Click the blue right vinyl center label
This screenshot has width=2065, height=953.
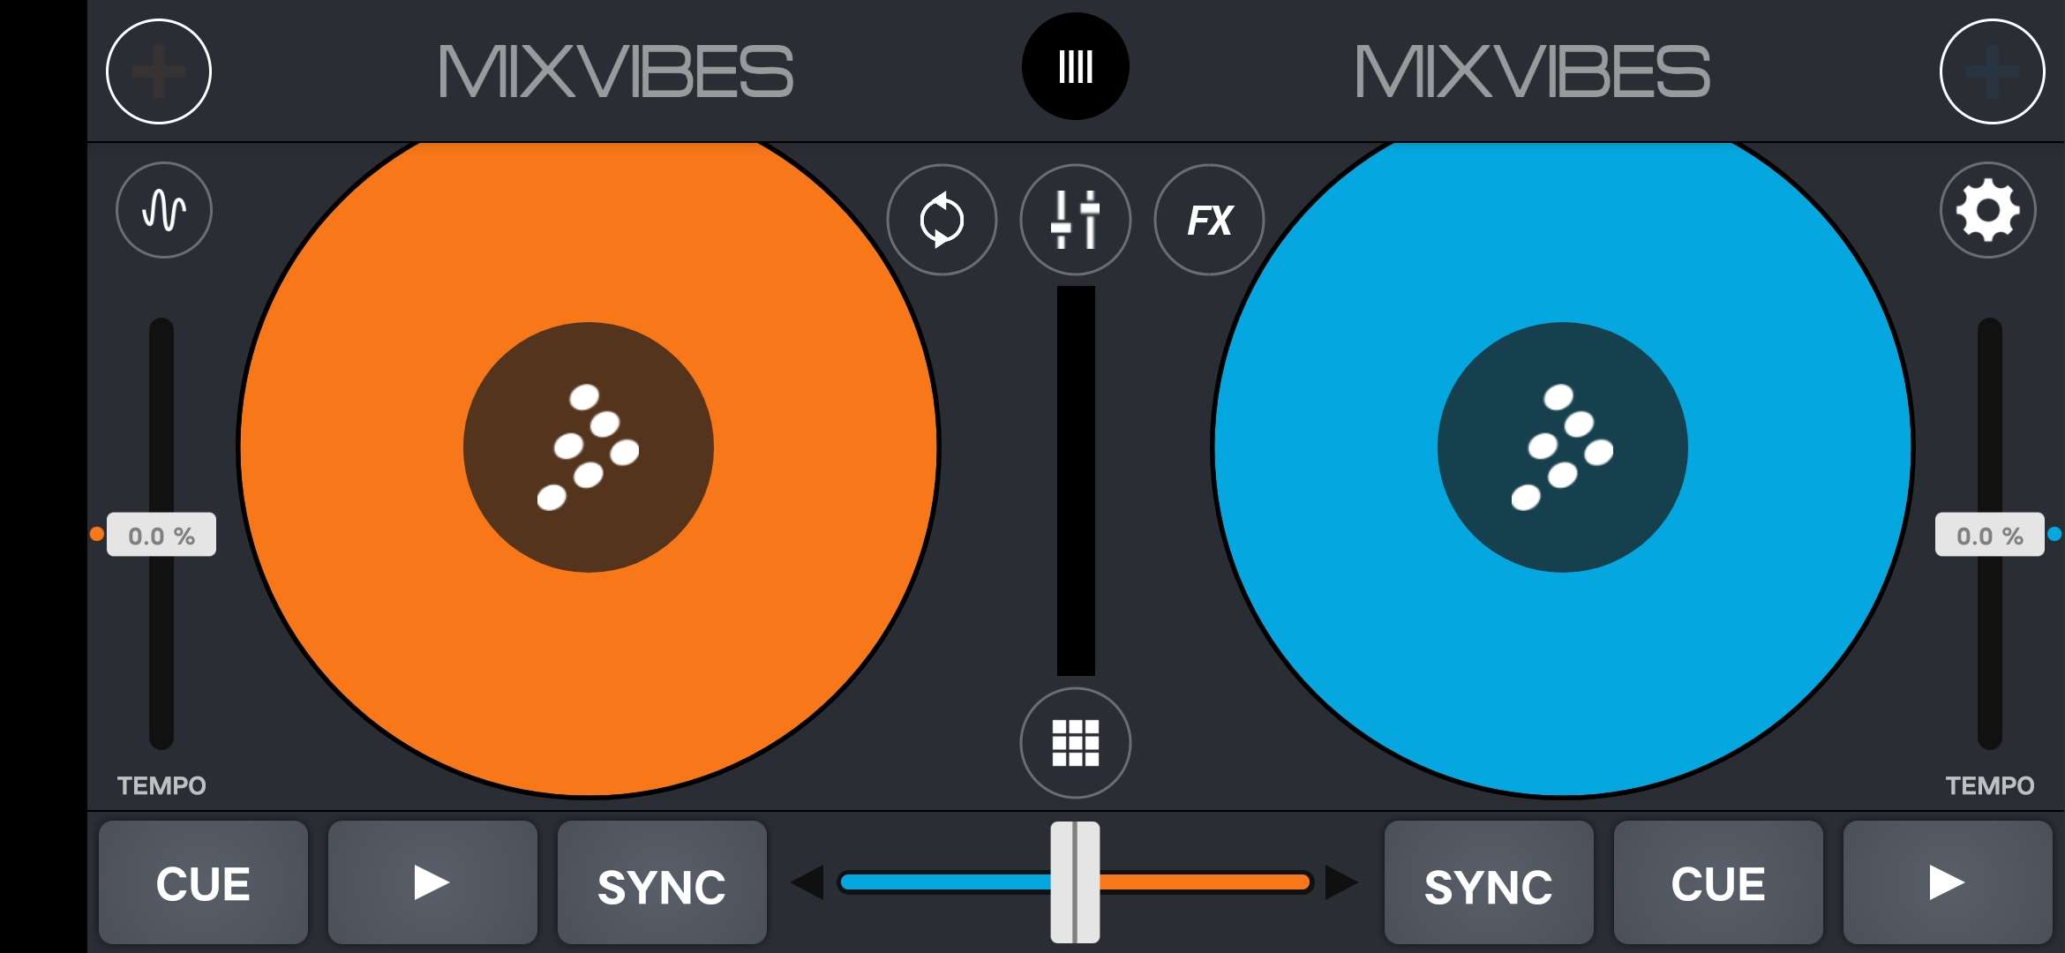click(x=1563, y=447)
